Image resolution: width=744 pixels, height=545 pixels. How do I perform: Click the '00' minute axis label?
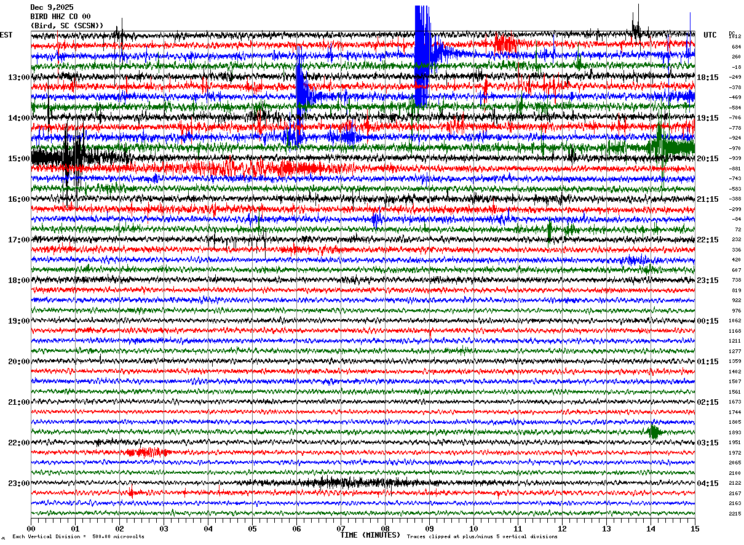coord(31,528)
